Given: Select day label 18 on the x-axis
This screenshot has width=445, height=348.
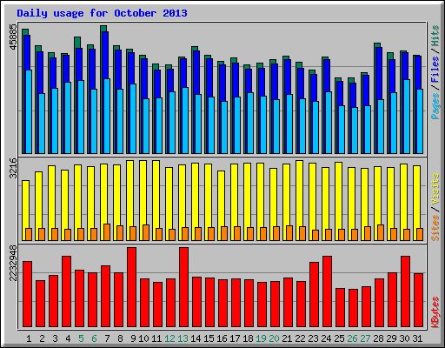Looking at the screenshot, I should click(248, 338).
